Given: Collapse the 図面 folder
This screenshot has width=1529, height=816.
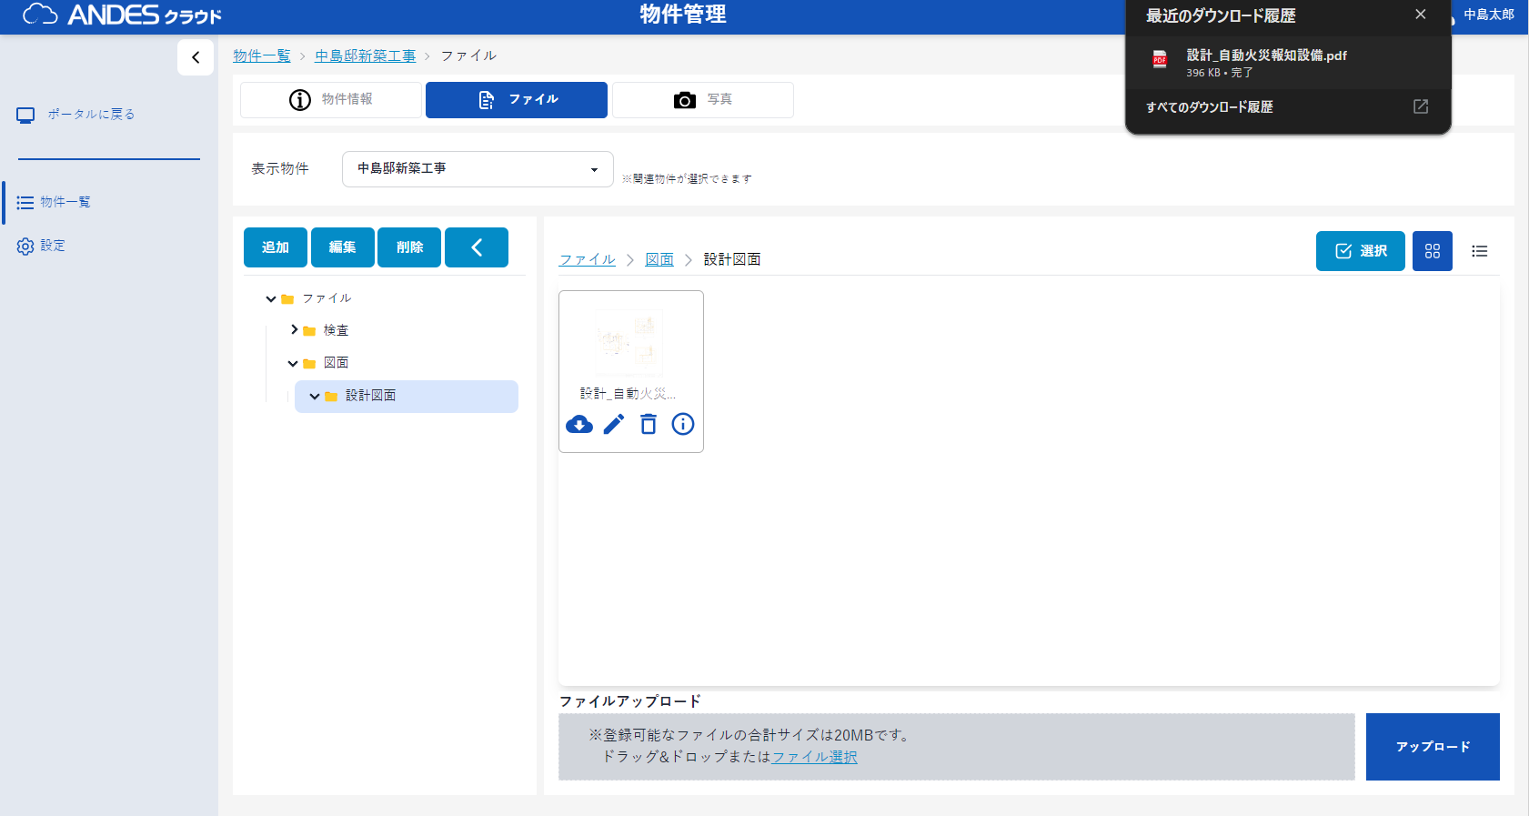Looking at the screenshot, I should click(x=293, y=364).
